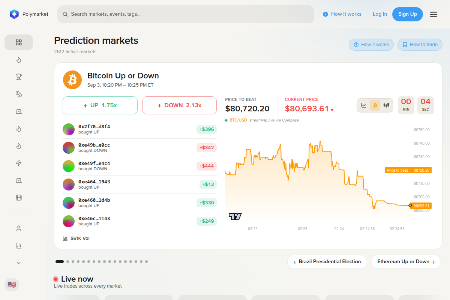Click the Polymarket logo icon
This screenshot has width=450, height=300.
[14, 14]
